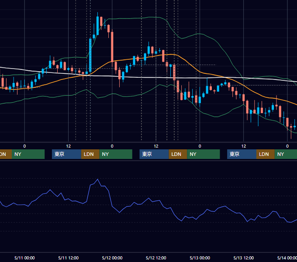Image resolution: width=297 pixels, height=262 pixels.
Task: Select the LDN session block for 5/13
Action: 266,154
